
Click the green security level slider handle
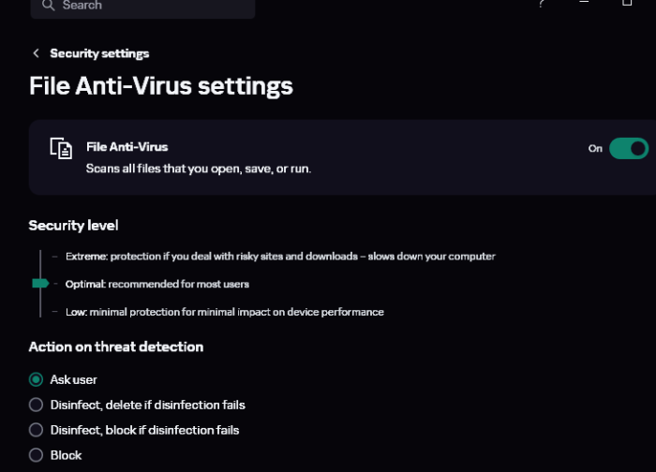(40, 283)
